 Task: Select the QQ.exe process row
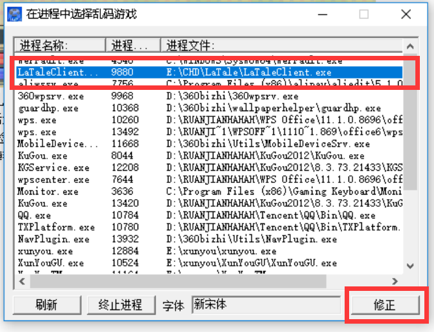pyautogui.click(x=209, y=215)
